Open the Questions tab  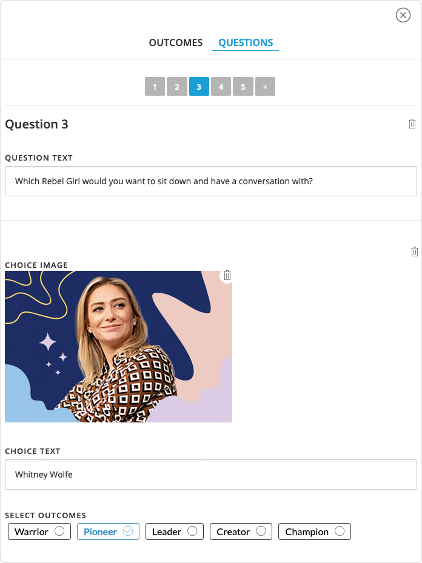(x=246, y=42)
